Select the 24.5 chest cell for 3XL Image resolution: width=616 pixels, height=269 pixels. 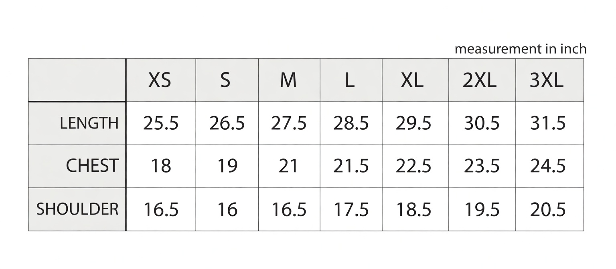click(548, 166)
